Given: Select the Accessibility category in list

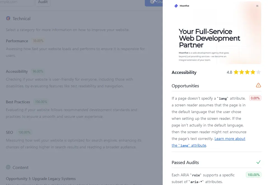Looking at the screenshot, I should (x=17, y=71).
